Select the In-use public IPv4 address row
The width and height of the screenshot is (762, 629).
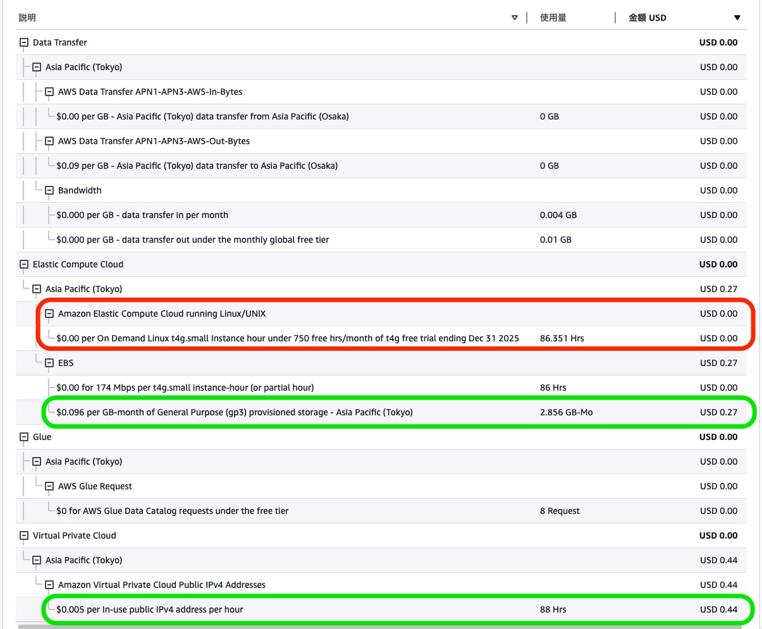tap(381, 609)
